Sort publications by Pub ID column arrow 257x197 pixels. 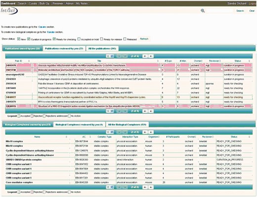[x=29, y=61]
